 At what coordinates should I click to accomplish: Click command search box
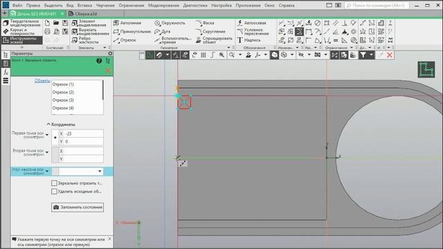[x=377, y=6]
